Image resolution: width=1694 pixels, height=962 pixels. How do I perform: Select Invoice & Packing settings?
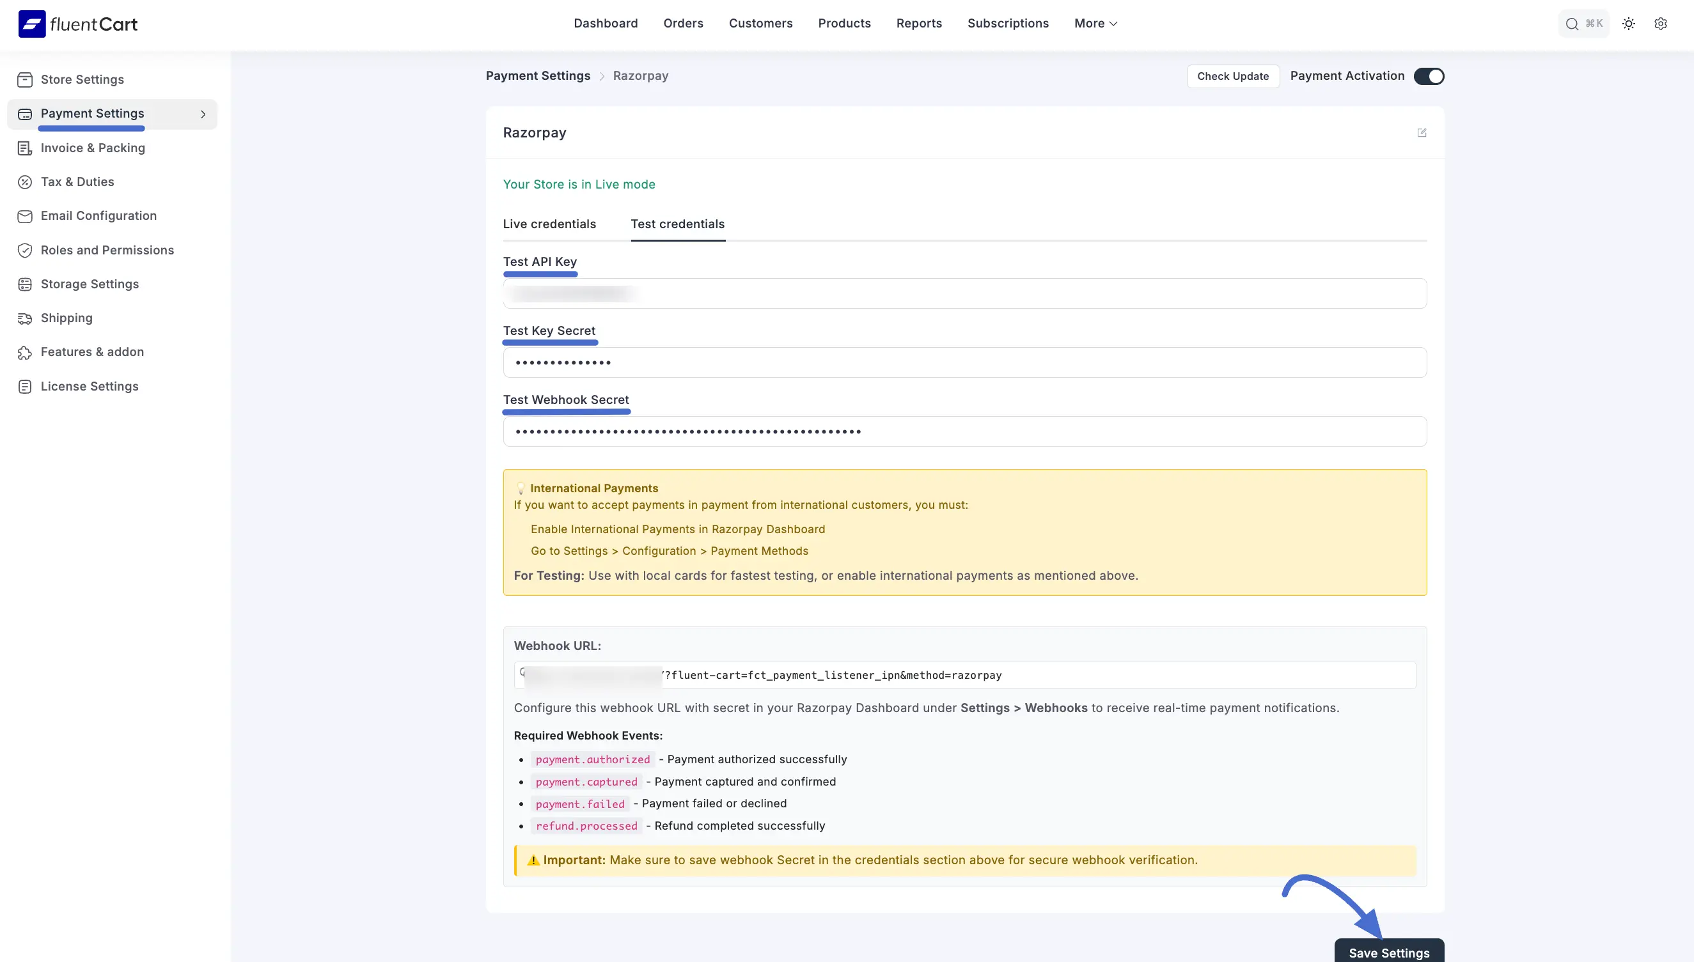tap(93, 148)
